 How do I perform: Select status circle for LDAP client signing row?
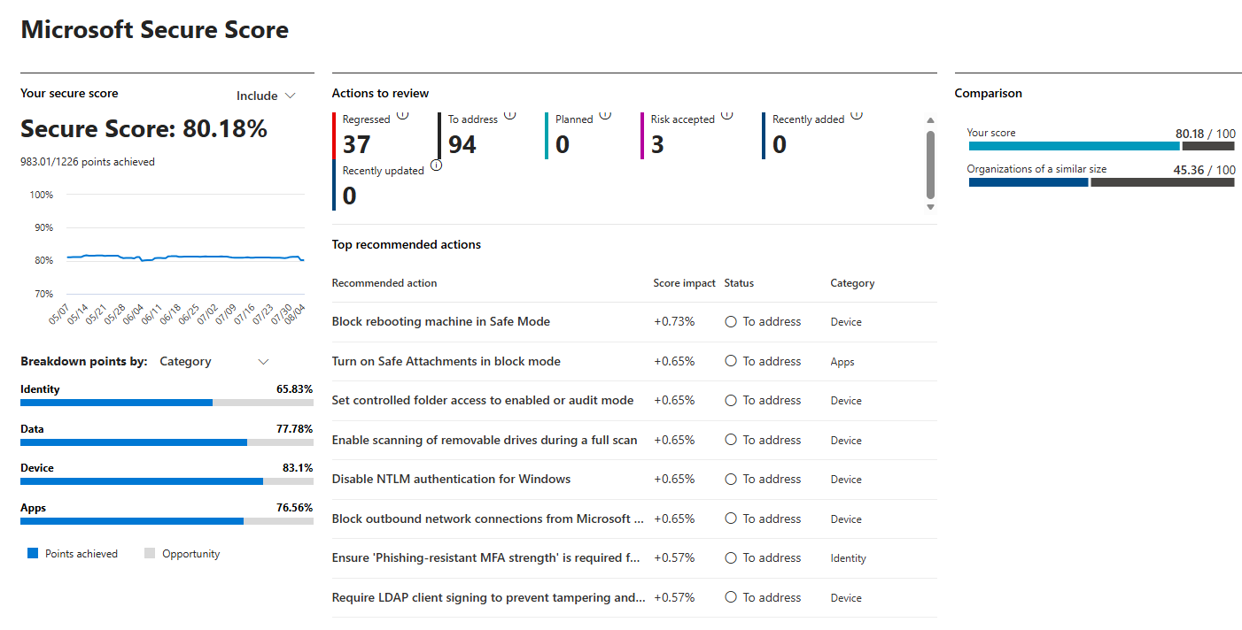(x=731, y=597)
